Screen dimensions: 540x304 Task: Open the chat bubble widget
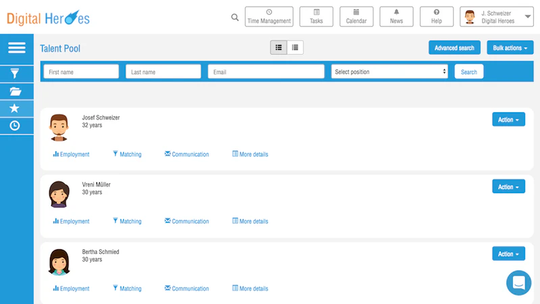(x=518, y=282)
